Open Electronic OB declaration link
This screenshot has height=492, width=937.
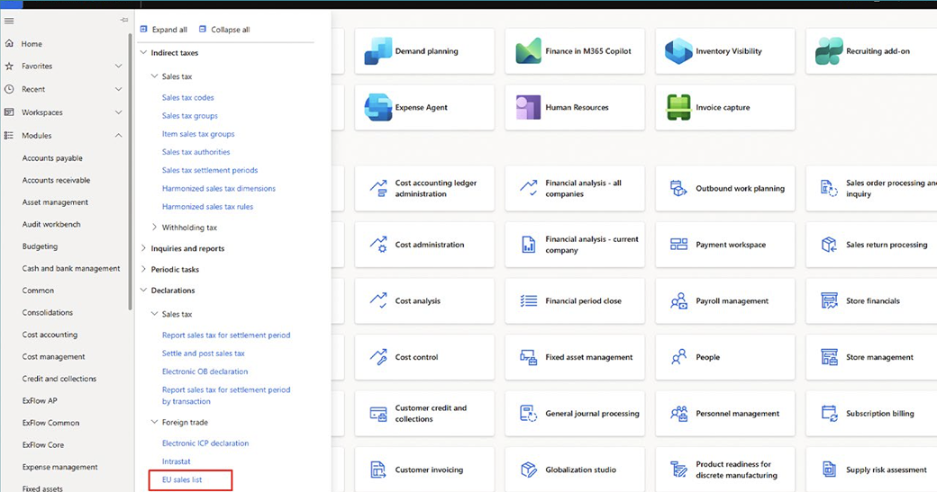pos(205,371)
